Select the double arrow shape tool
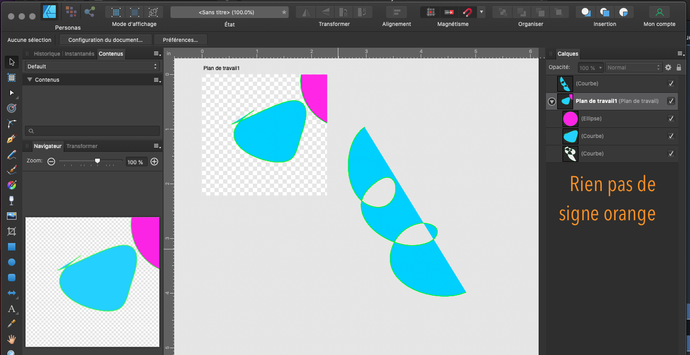The image size is (690, 355). (11, 293)
